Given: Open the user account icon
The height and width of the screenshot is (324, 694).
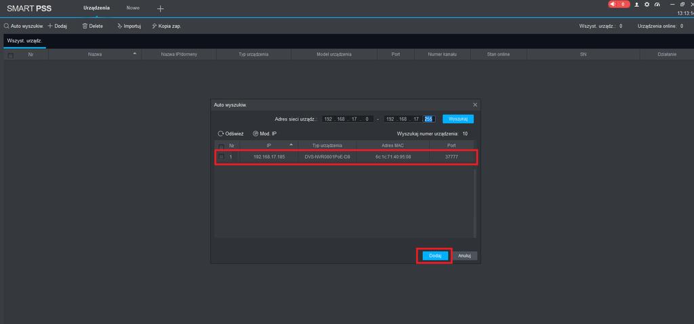Looking at the screenshot, I should point(637,5).
